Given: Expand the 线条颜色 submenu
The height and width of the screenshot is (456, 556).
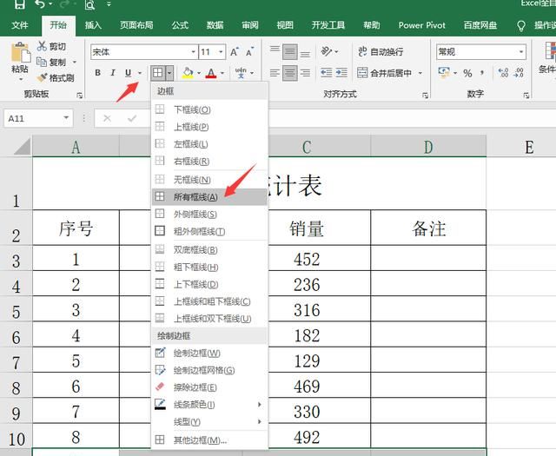Looking at the screenshot, I should point(210,405).
